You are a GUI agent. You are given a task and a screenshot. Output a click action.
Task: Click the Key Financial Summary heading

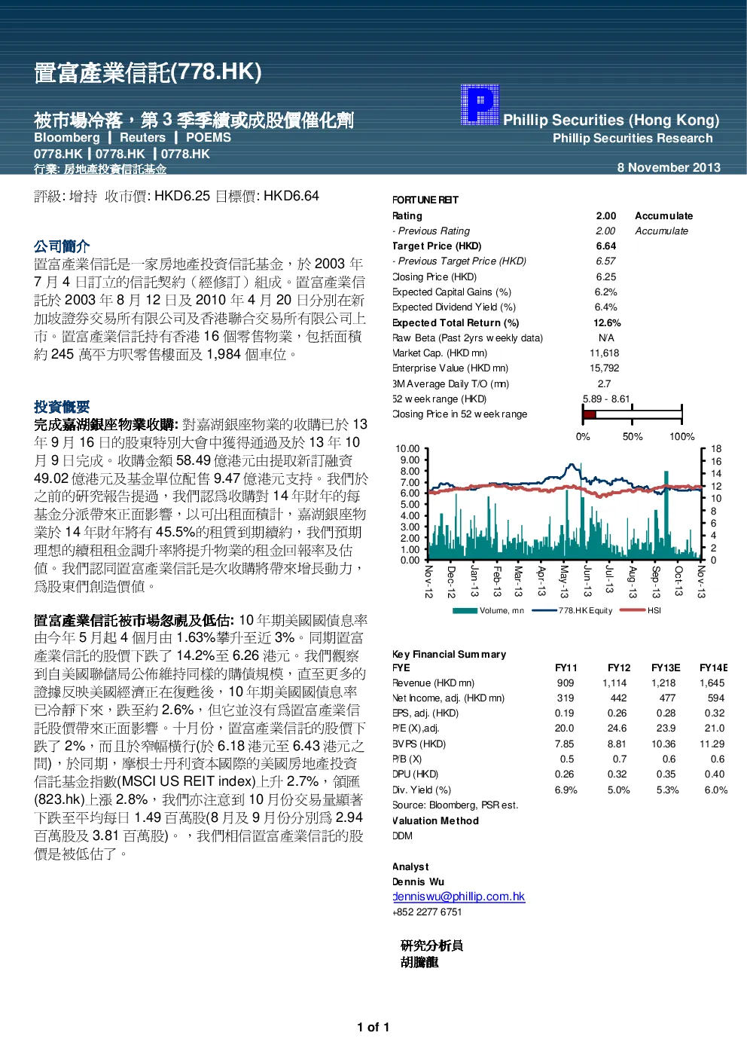(x=449, y=654)
